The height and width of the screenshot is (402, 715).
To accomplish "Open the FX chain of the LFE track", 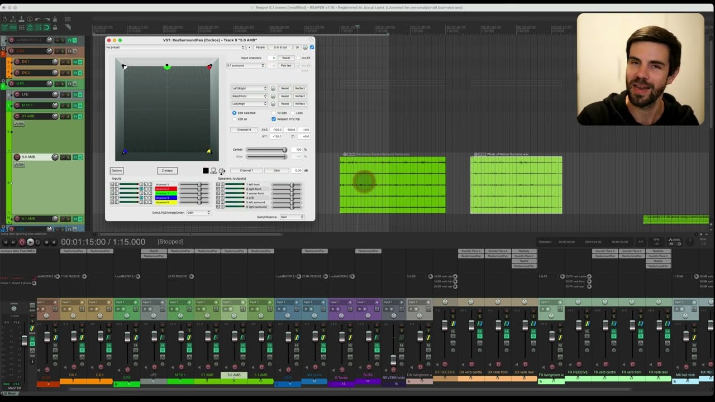I will [75, 95].
